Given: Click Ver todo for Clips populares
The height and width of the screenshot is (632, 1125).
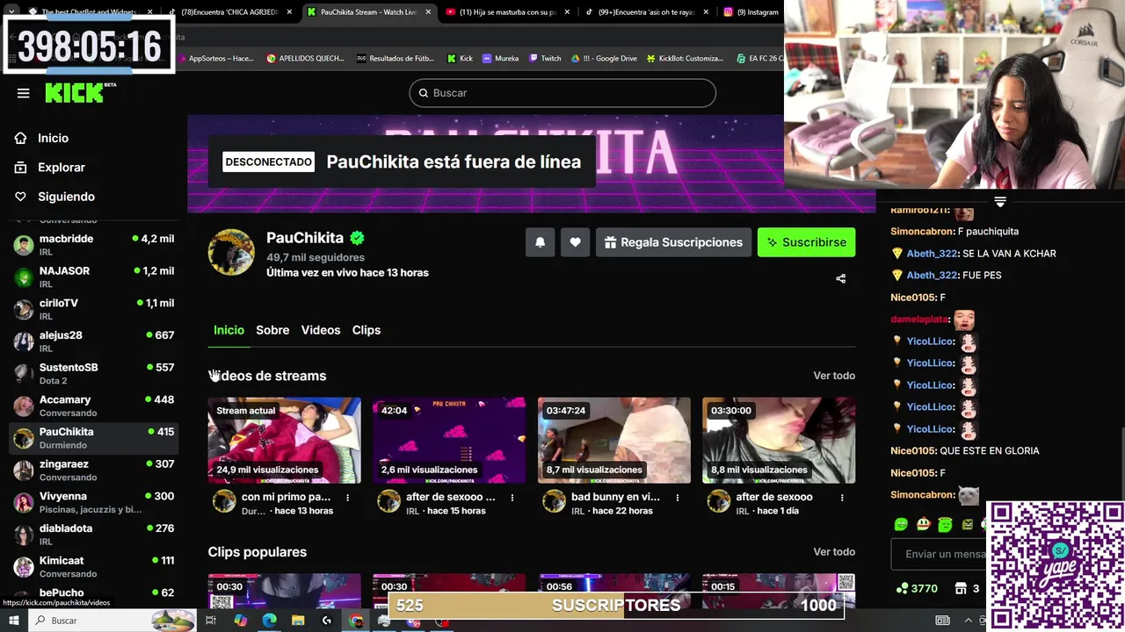Looking at the screenshot, I should coord(834,552).
